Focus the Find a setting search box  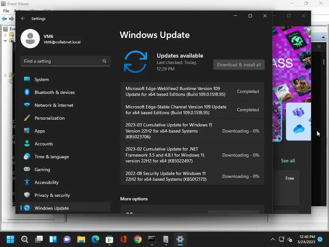[x=66, y=61]
